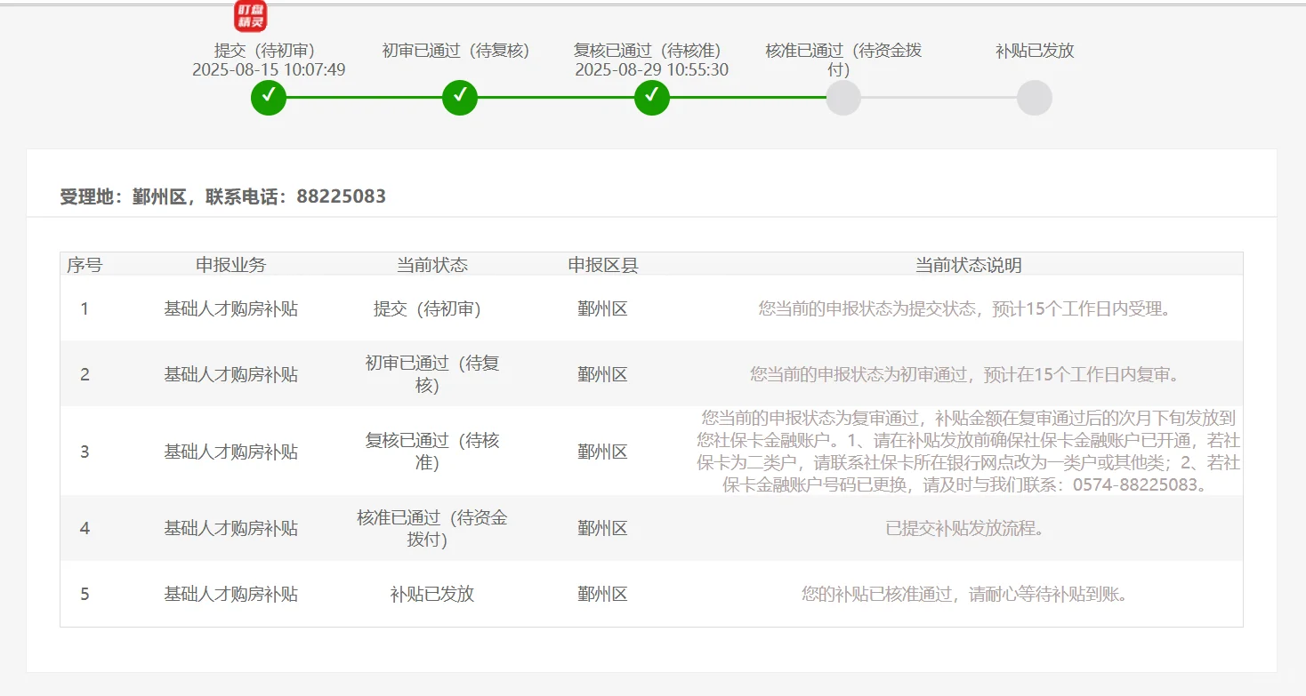
Task: Select row number 3 cell
Action: [85, 452]
